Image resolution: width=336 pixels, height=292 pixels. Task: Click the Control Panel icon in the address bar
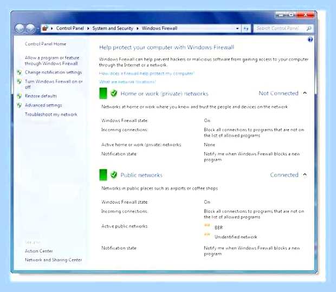point(45,28)
